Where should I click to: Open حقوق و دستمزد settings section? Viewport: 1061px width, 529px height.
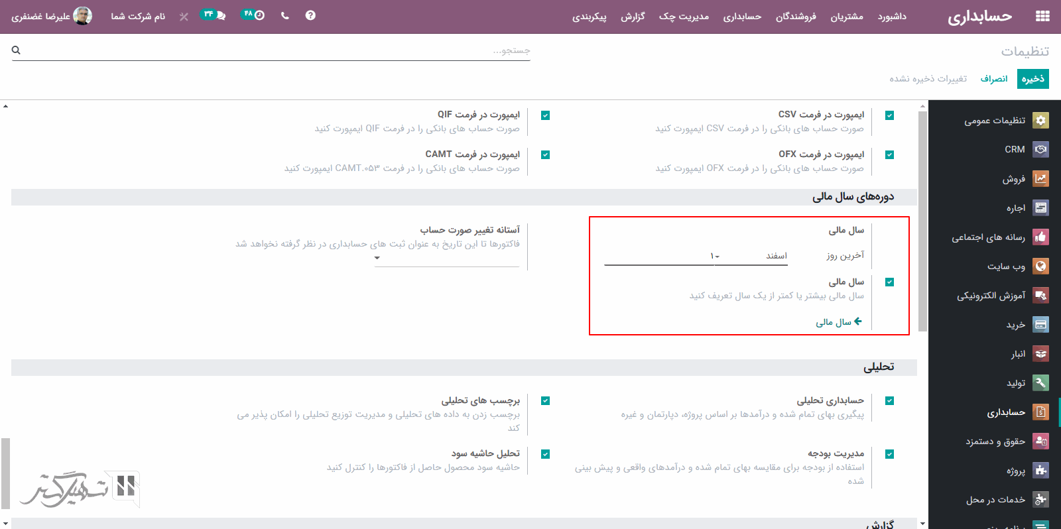point(995,441)
